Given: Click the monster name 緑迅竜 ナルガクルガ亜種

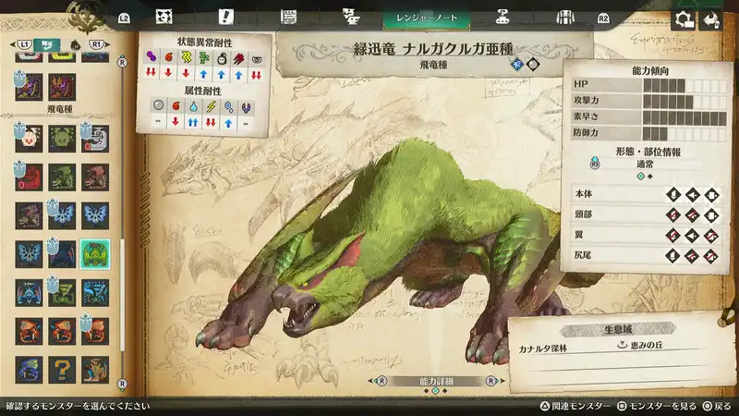Looking at the screenshot, I should (x=433, y=49).
